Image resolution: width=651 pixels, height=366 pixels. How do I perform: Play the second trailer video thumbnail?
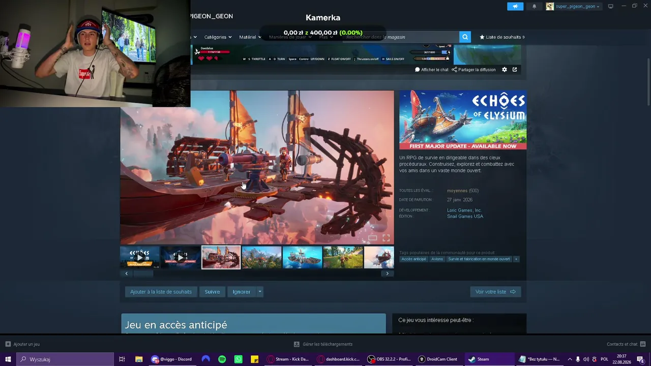(x=181, y=257)
